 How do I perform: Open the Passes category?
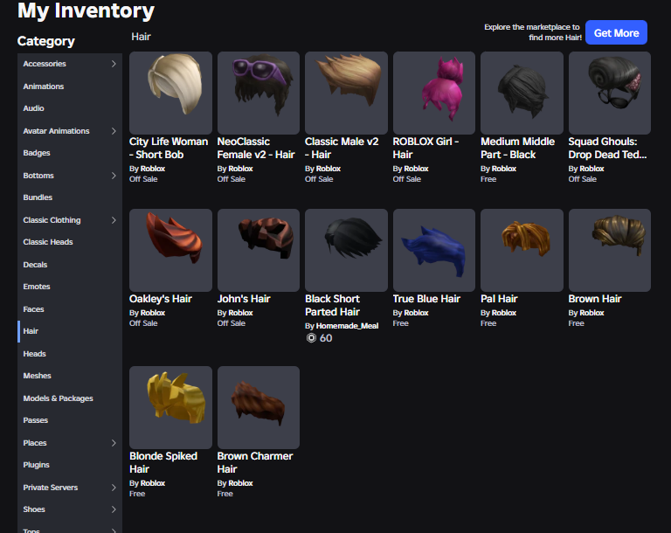(x=36, y=420)
